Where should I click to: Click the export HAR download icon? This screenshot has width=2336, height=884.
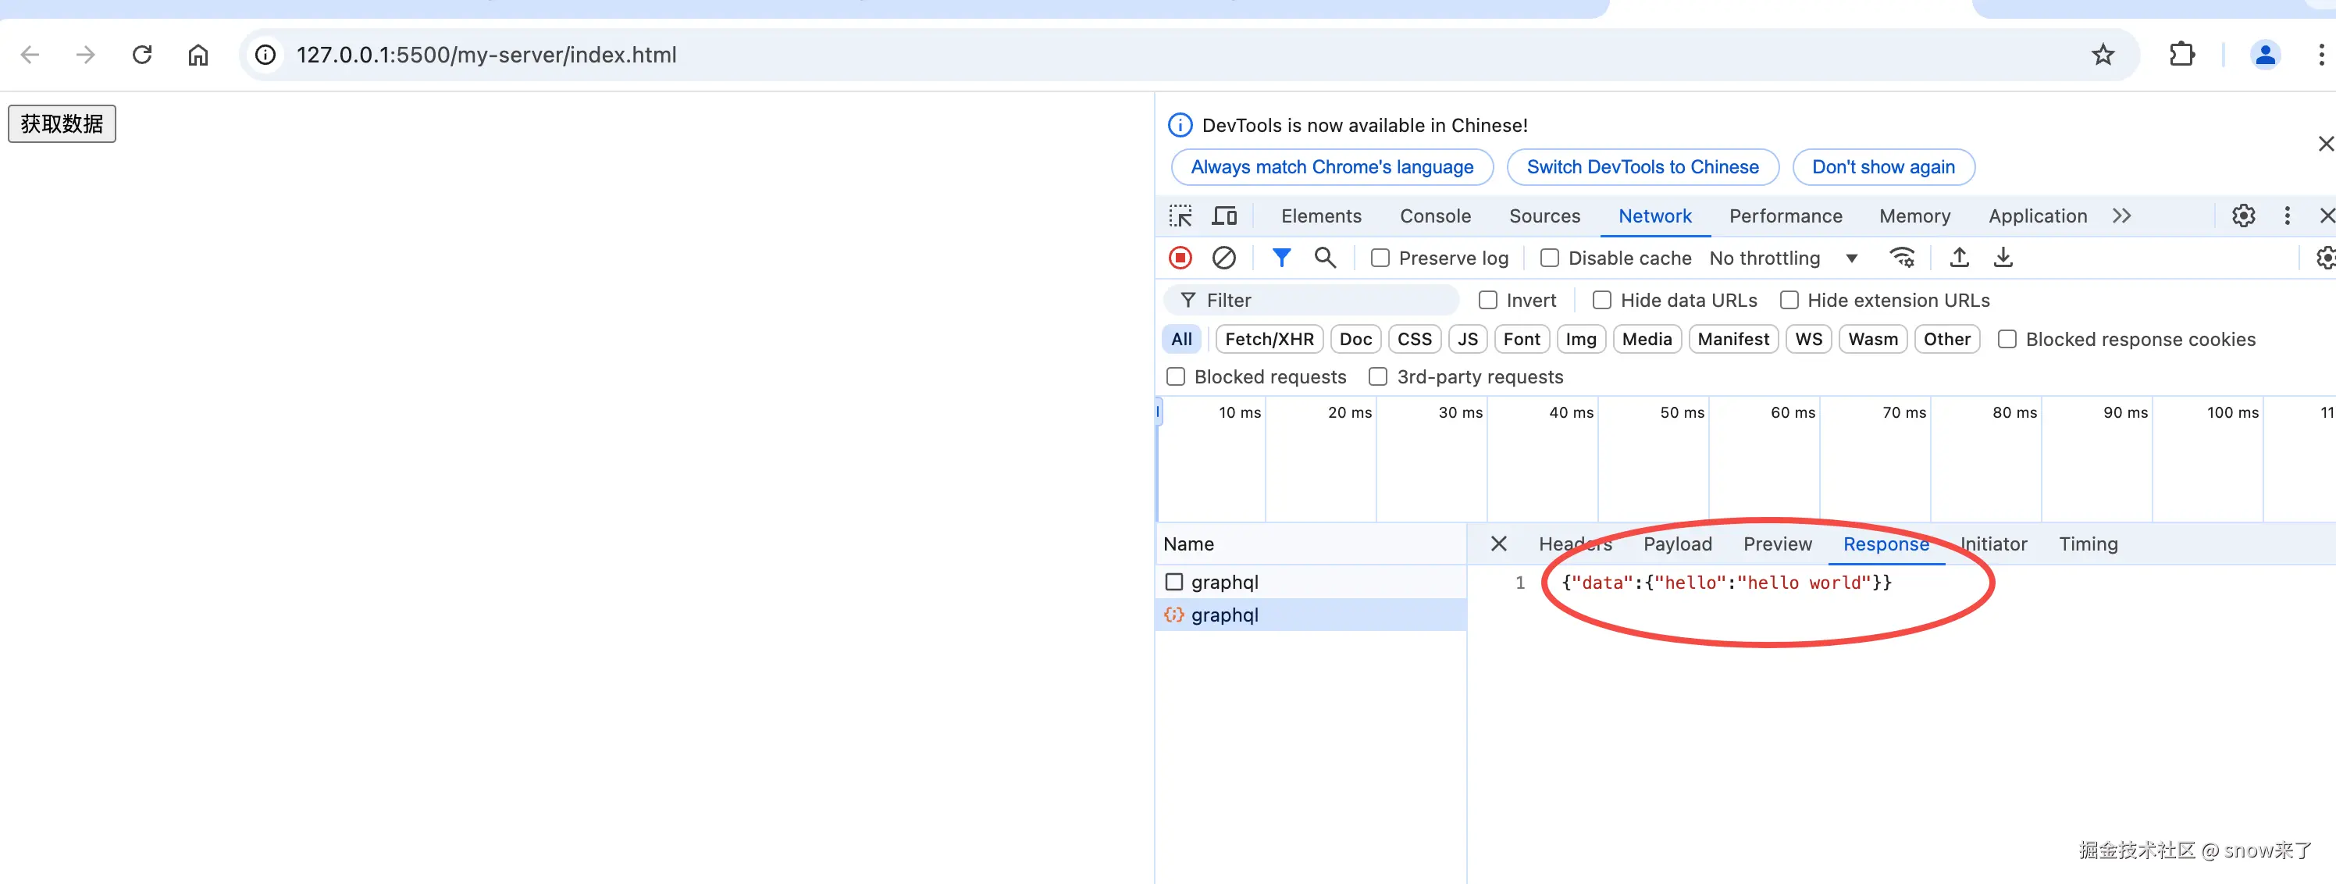2003,258
